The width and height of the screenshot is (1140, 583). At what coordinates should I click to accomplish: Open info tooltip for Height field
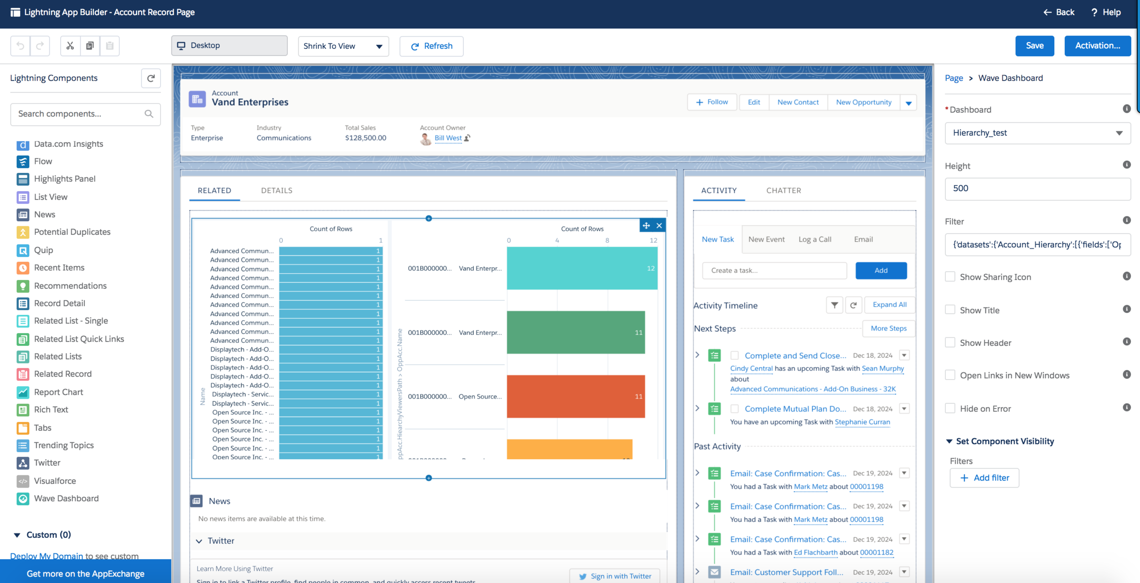(x=1126, y=165)
